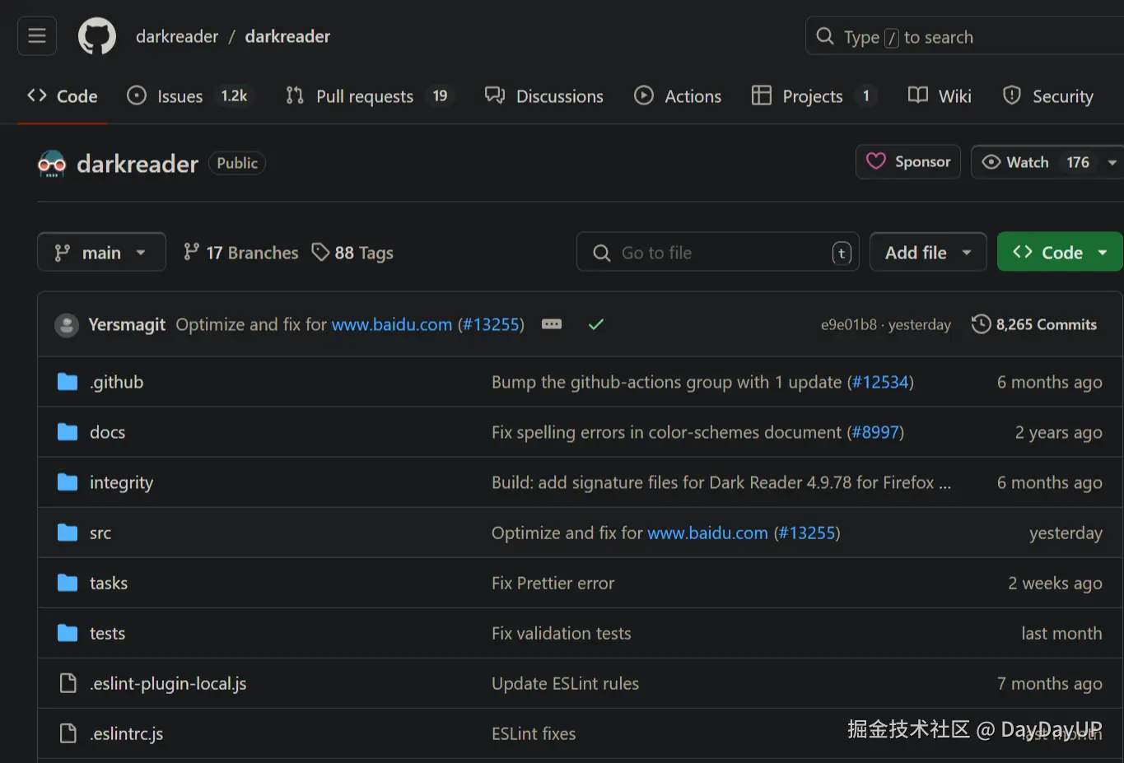The width and height of the screenshot is (1124, 763).
Task: Click the Go to file search field
Action: [716, 253]
